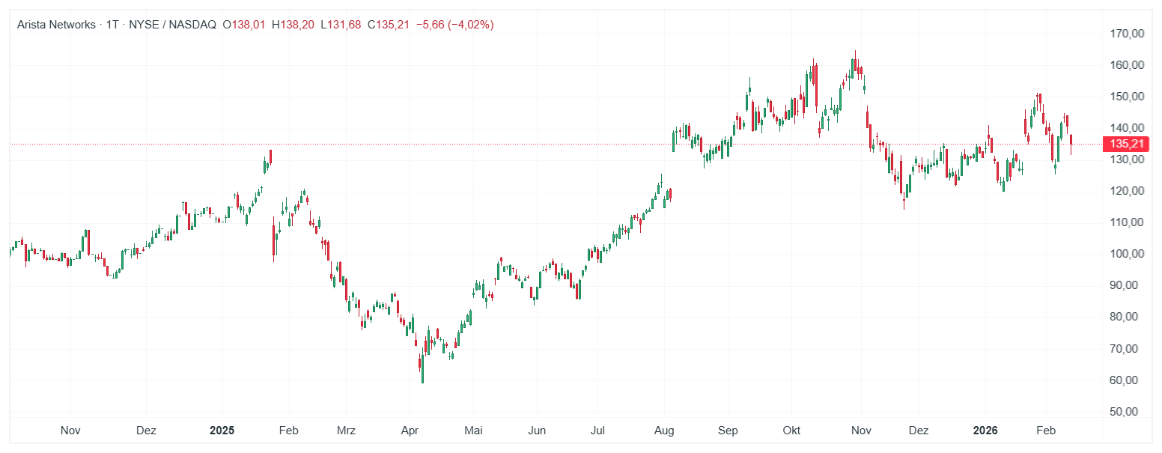The height and width of the screenshot is (453, 1162).
Task: Select the 2026 label on time axis
Action: 985,431
